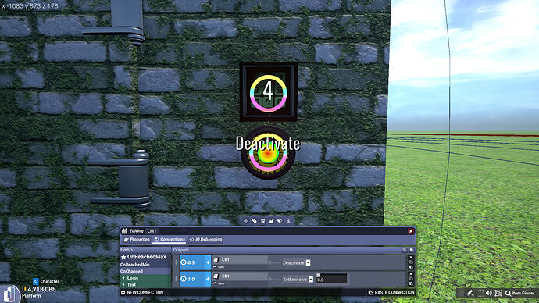Click the small handle above the 0.0 field
539x303 pixels.
coord(318,275)
